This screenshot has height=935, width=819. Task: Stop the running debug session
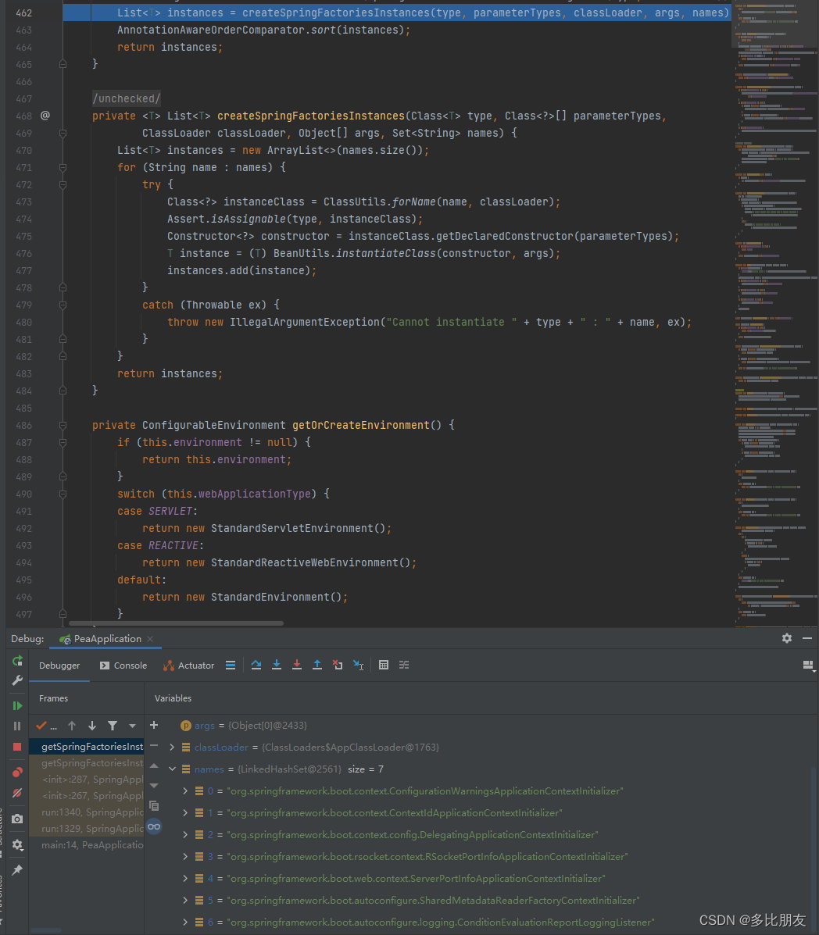pyautogui.click(x=17, y=744)
